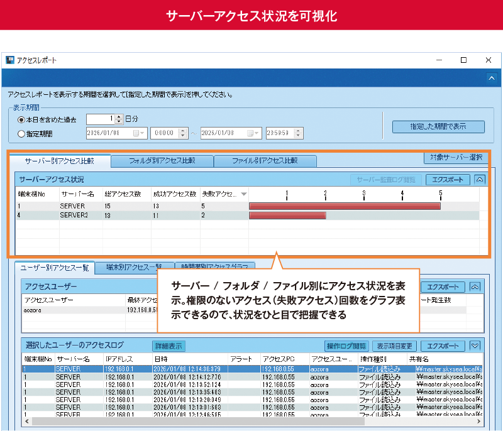The image size is (503, 431).
Task: Collapse the top blue header panel arrow
Action: tap(492, 77)
